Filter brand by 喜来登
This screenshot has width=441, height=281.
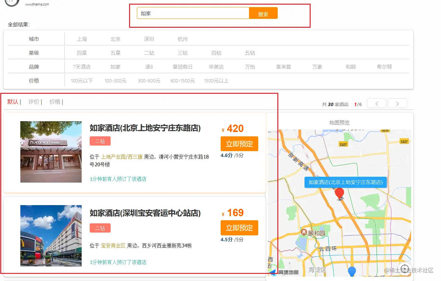284,67
